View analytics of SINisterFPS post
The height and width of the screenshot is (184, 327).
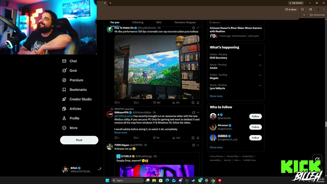tap(176, 138)
